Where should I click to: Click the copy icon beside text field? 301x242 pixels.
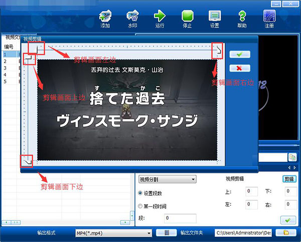pos(292,157)
